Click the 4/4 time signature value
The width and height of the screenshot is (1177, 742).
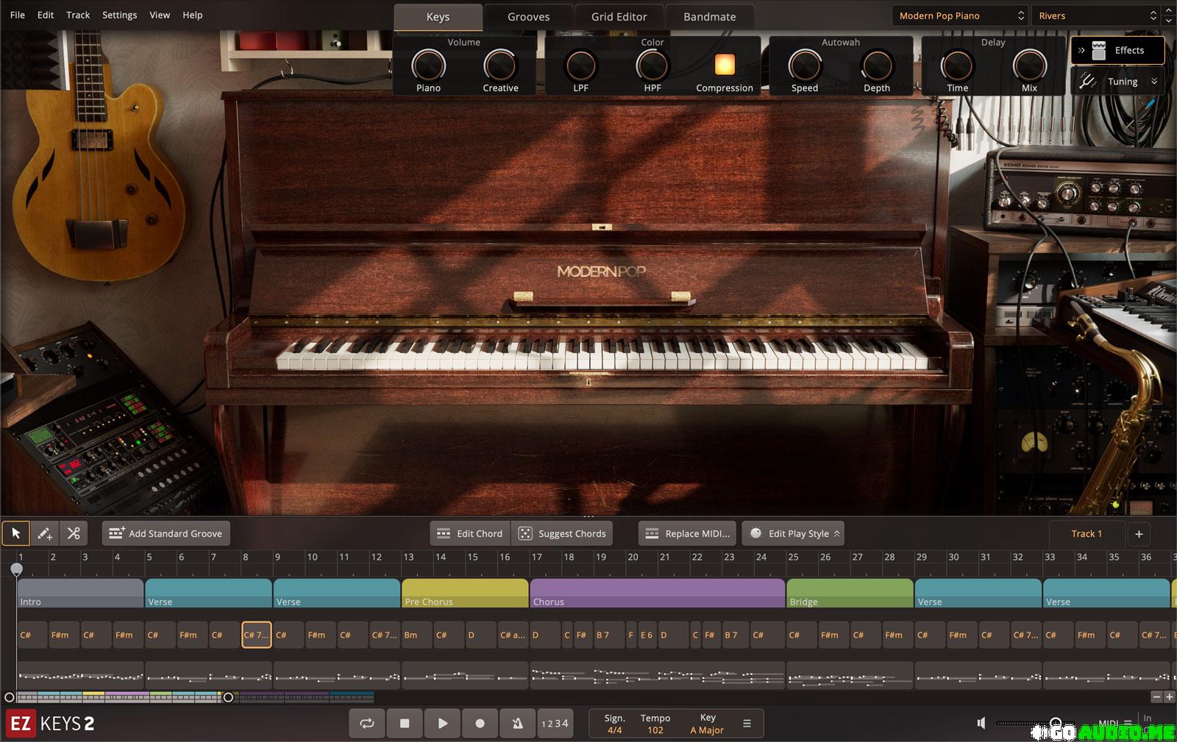pyautogui.click(x=614, y=730)
